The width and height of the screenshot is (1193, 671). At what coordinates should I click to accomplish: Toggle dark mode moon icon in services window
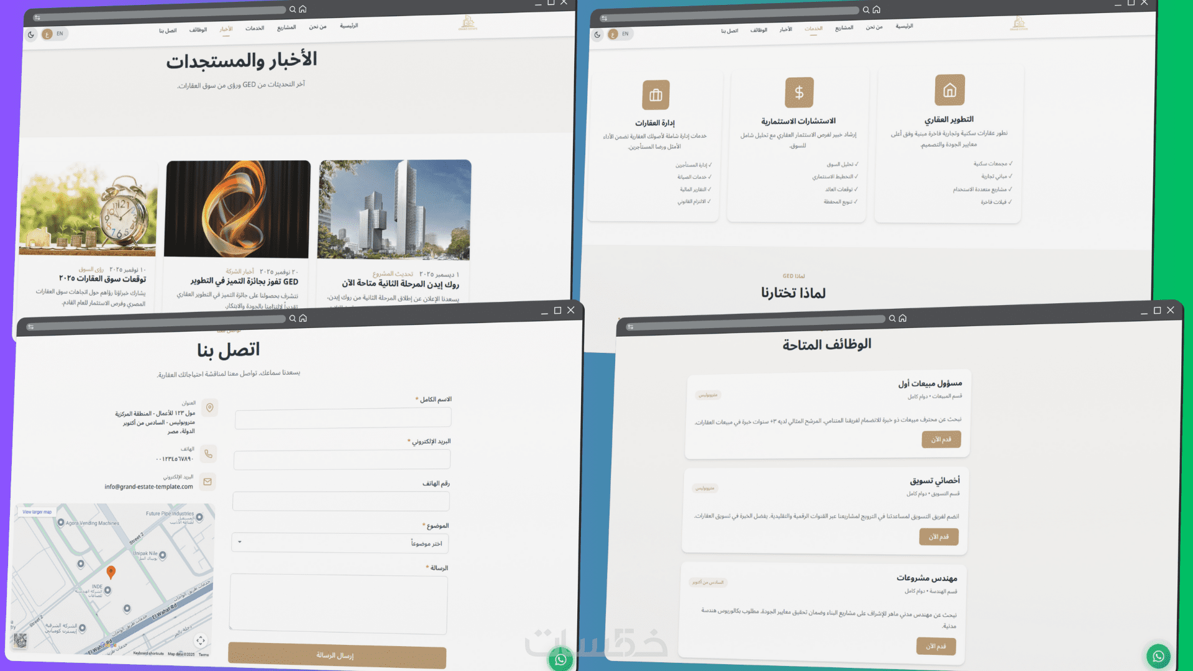(597, 35)
